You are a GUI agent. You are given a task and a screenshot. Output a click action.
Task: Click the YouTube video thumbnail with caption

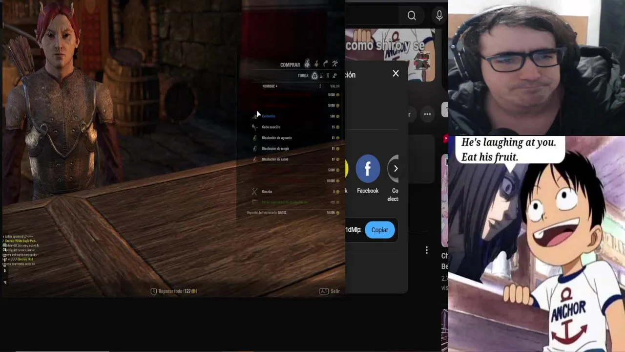click(x=390, y=55)
